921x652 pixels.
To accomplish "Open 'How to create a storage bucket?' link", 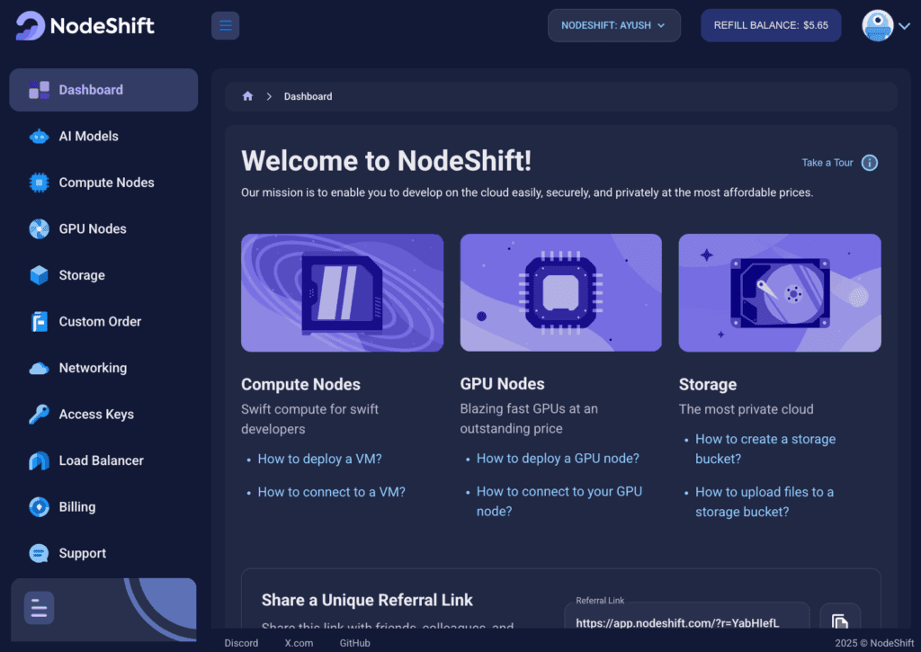I will (x=765, y=449).
